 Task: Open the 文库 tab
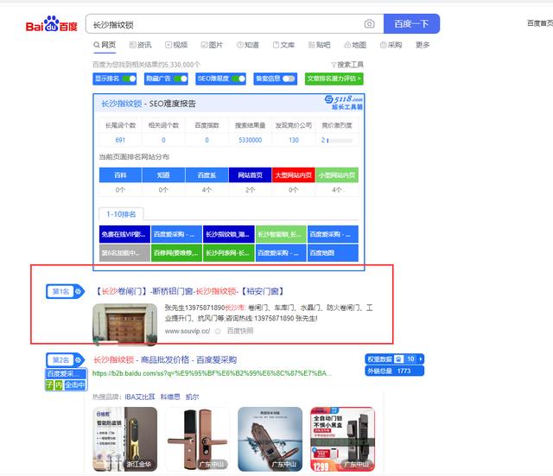pos(283,45)
